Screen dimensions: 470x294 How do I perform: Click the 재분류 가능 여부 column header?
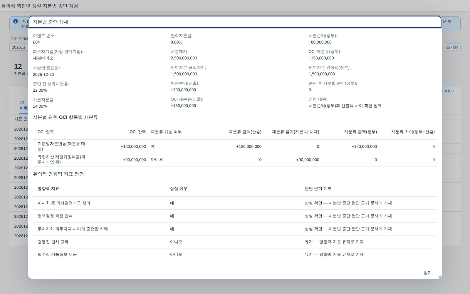pos(166,132)
